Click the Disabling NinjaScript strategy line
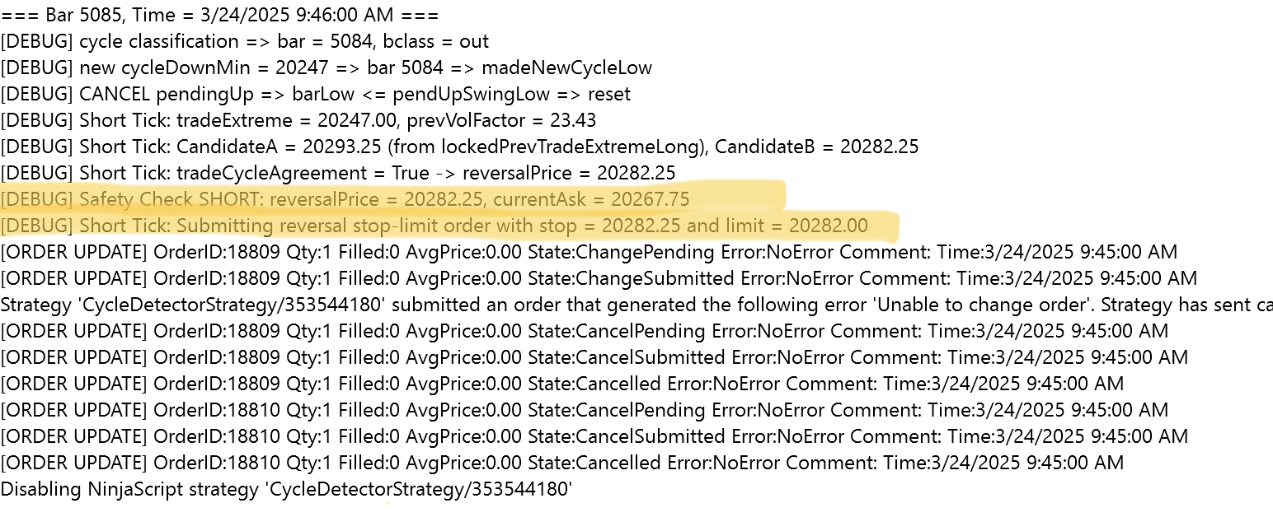The width and height of the screenshot is (1273, 517). pos(286,489)
